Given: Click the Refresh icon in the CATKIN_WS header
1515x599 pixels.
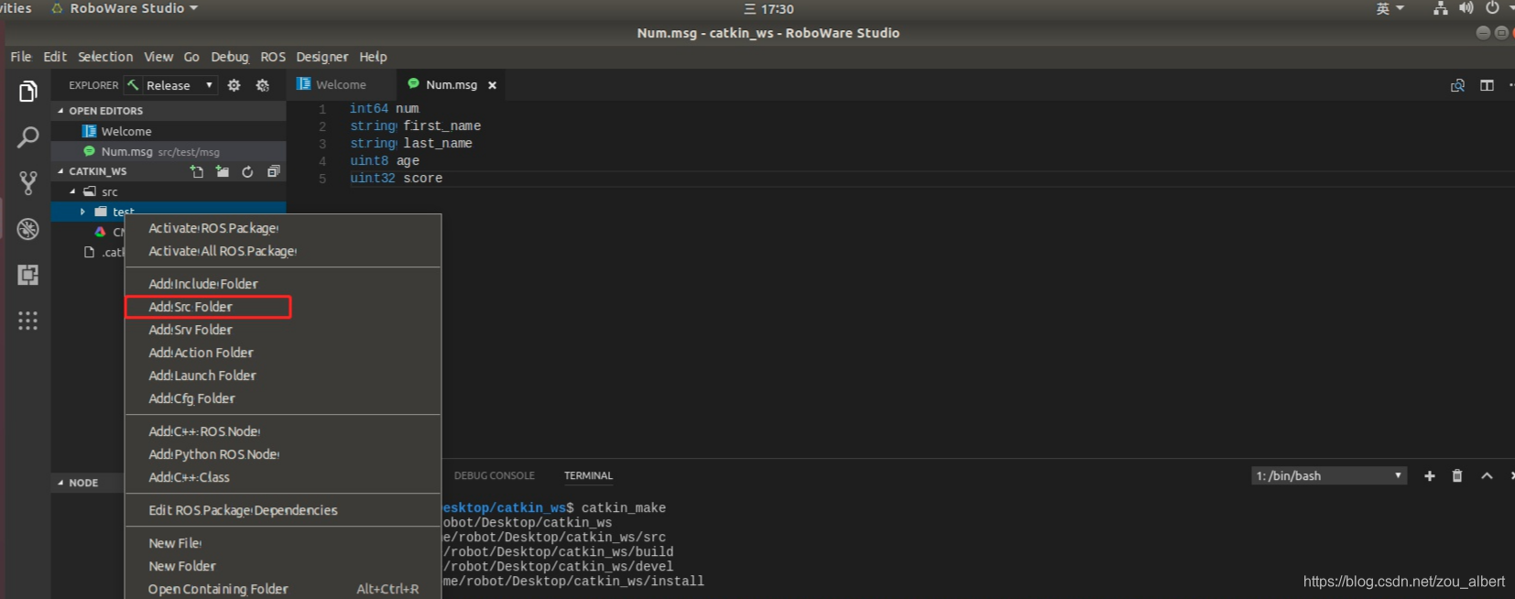Looking at the screenshot, I should coord(247,171).
